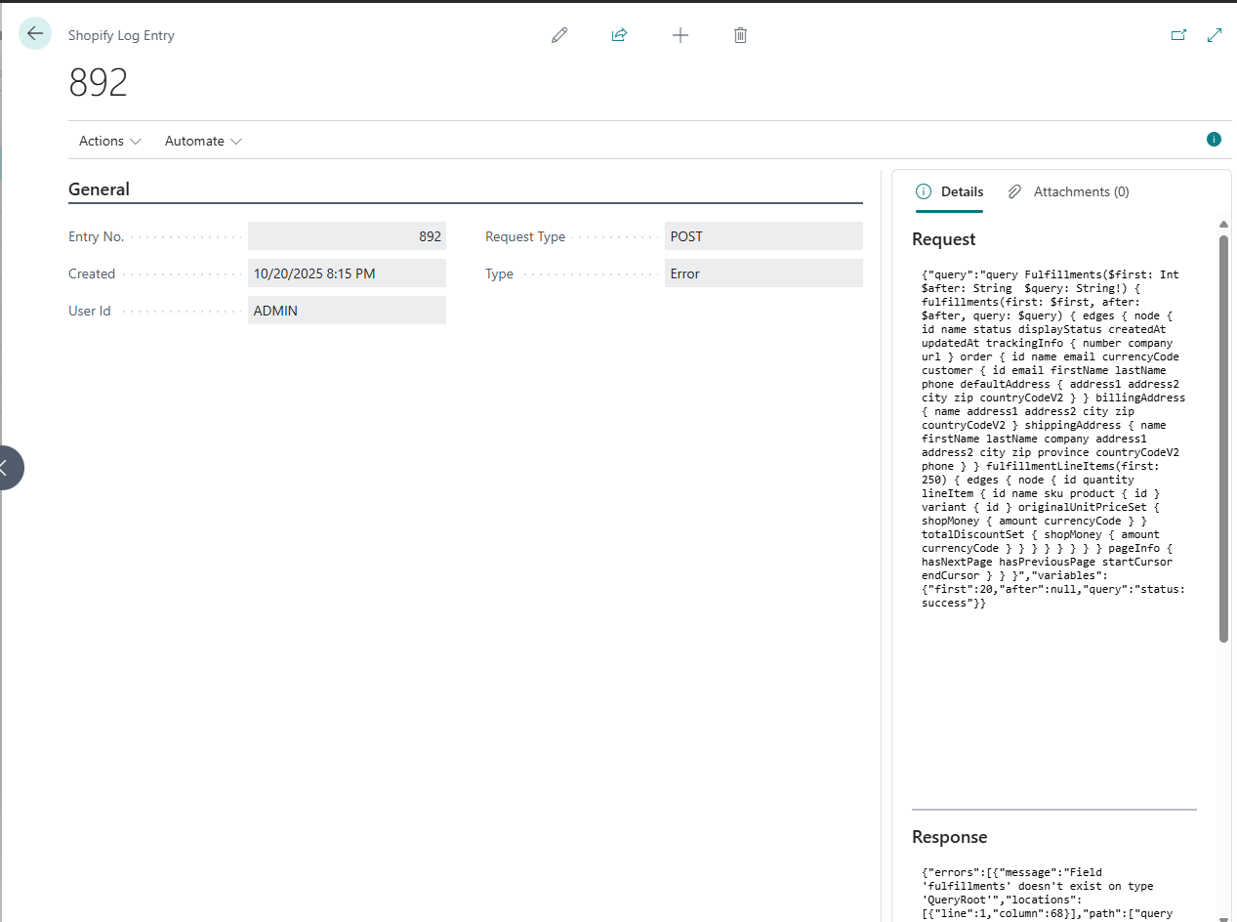Screen dimensions: 1237x922
Task: Open record in new window icon
Action: (x=1178, y=35)
